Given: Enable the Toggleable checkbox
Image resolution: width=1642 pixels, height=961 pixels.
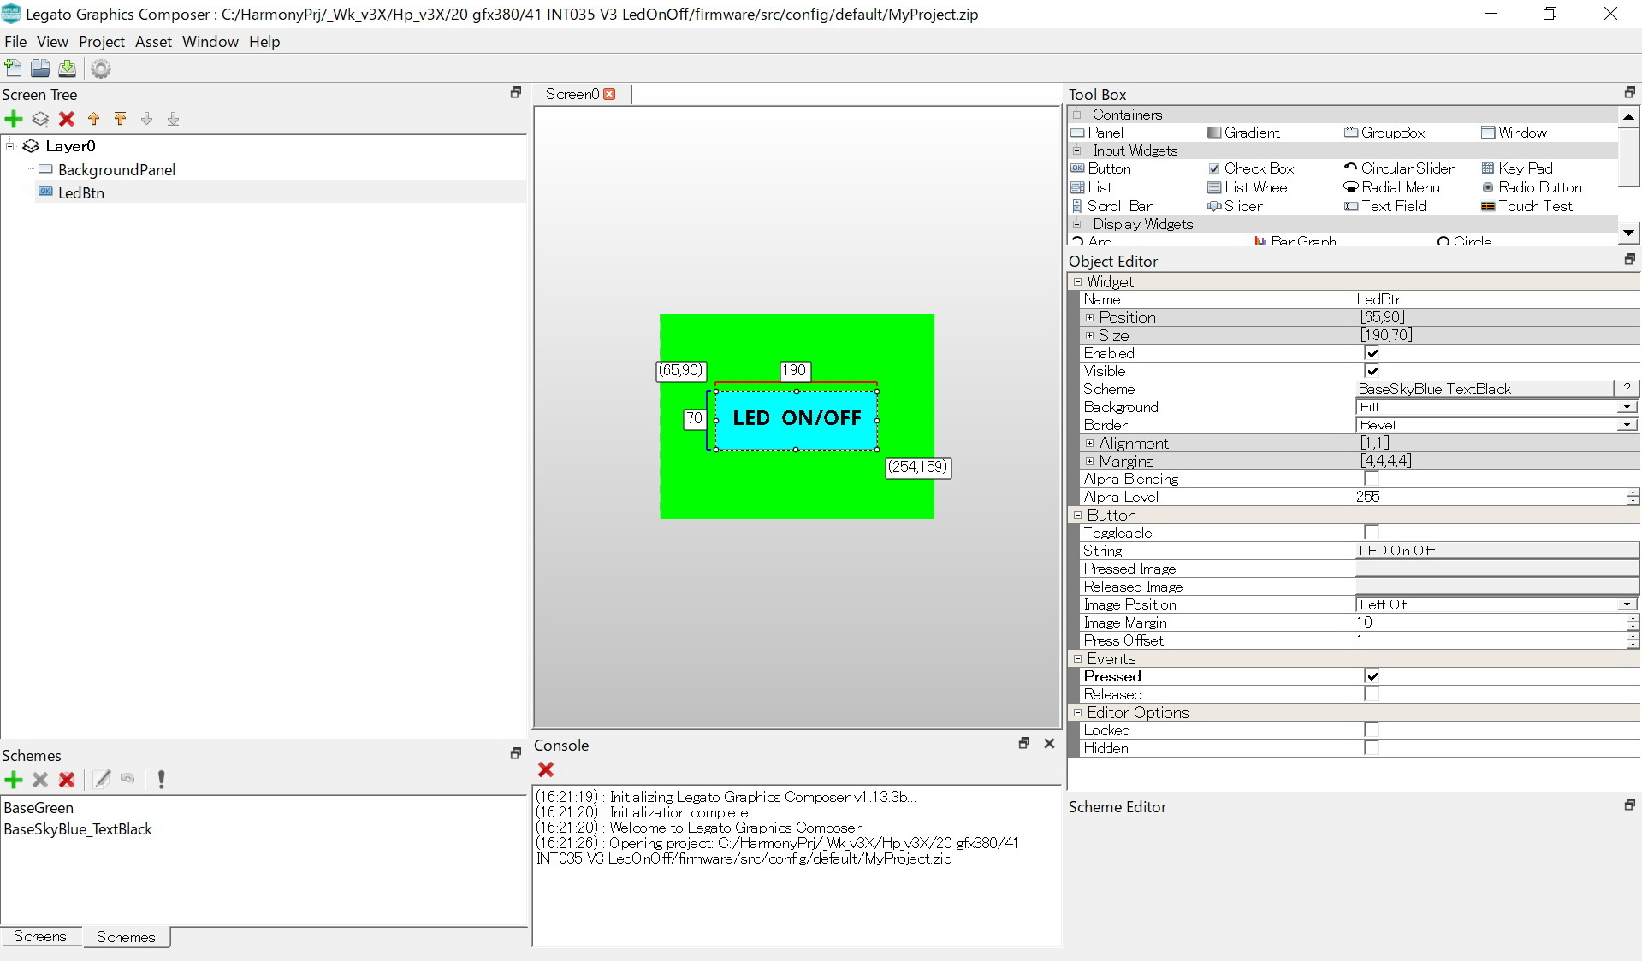Looking at the screenshot, I should coord(1372,533).
